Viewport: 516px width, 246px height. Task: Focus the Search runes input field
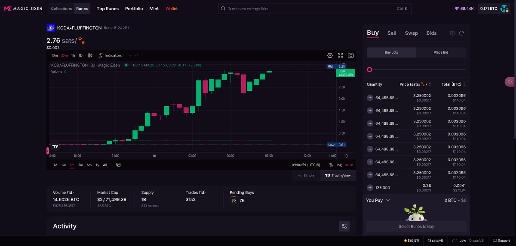(x=315, y=9)
